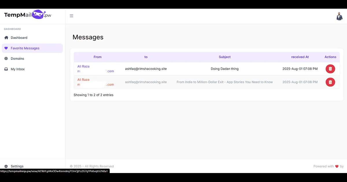347x182 pixels.
Task: Open the first Ali Raza sender link
Action: pyautogui.click(x=83, y=66)
